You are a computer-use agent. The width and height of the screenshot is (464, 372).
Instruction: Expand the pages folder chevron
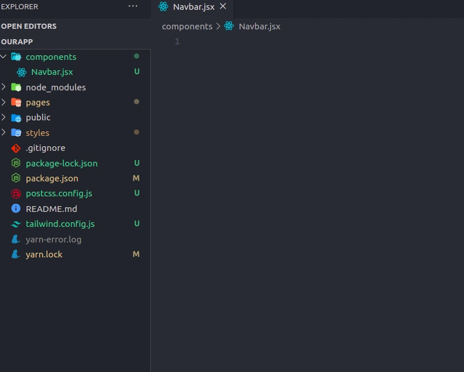pos(3,102)
